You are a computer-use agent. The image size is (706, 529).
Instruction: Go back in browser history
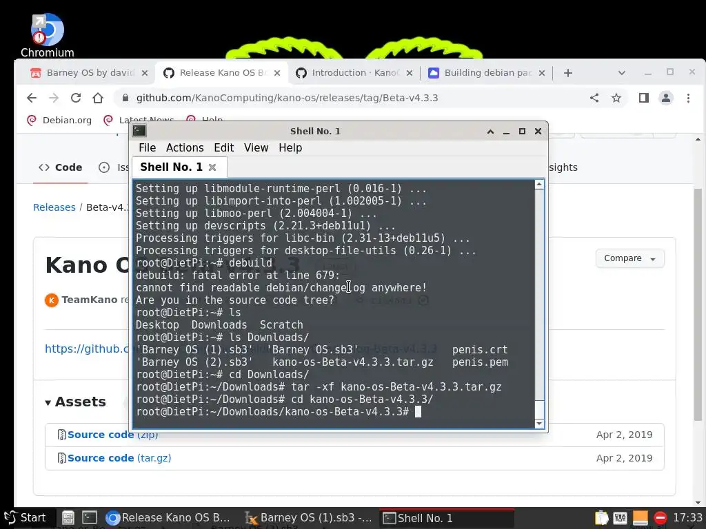(x=31, y=98)
